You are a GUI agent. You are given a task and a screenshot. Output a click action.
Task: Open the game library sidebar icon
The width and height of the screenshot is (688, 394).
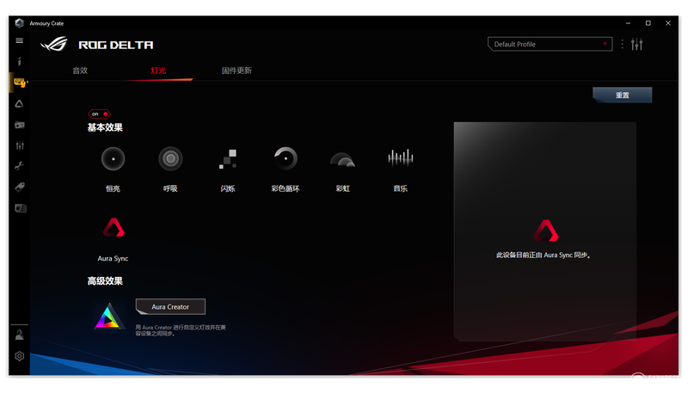point(19,125)
